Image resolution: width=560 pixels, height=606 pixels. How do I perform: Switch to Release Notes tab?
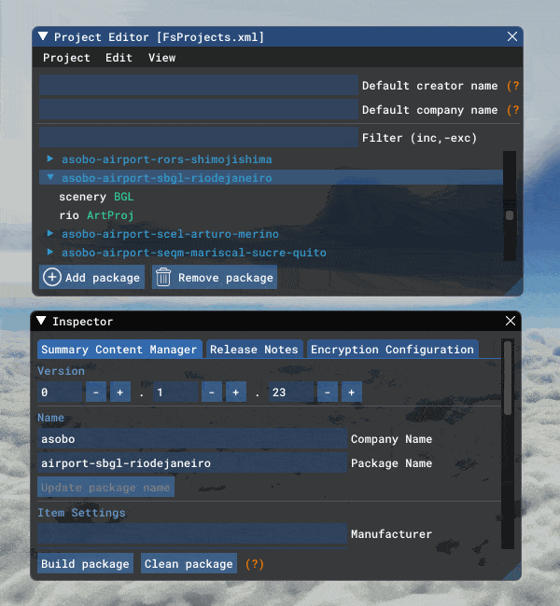point(254,350)
